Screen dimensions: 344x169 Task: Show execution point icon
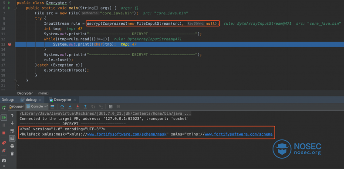52,106
